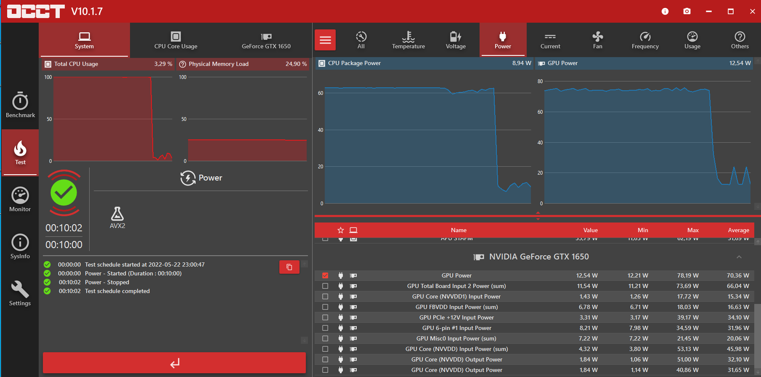Click the red splitter handle between graphs and table
Screen dimensions: 761x377
538,216
